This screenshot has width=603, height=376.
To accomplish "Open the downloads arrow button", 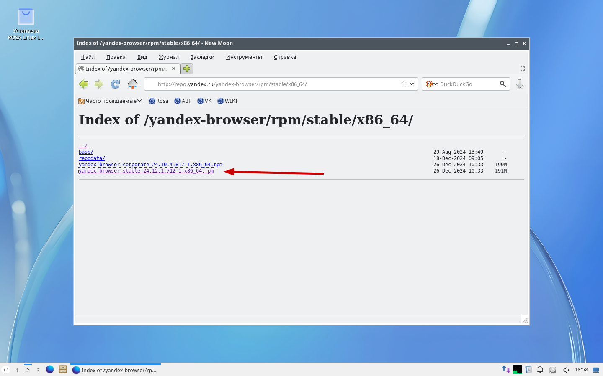I will 520,84.
